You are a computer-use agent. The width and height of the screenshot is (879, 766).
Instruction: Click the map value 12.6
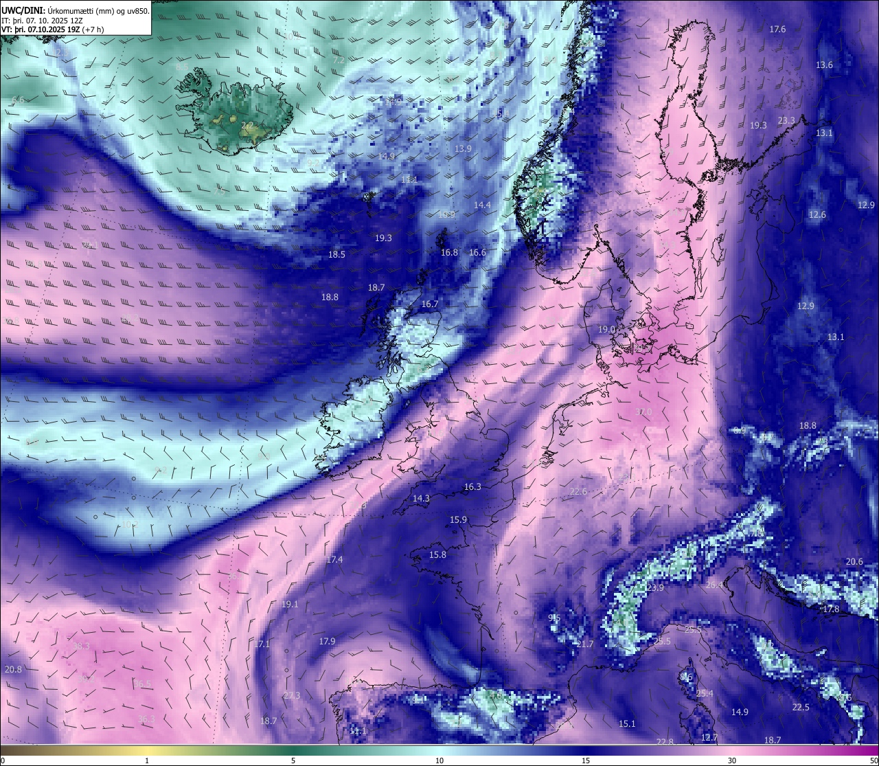coord(817,215)
